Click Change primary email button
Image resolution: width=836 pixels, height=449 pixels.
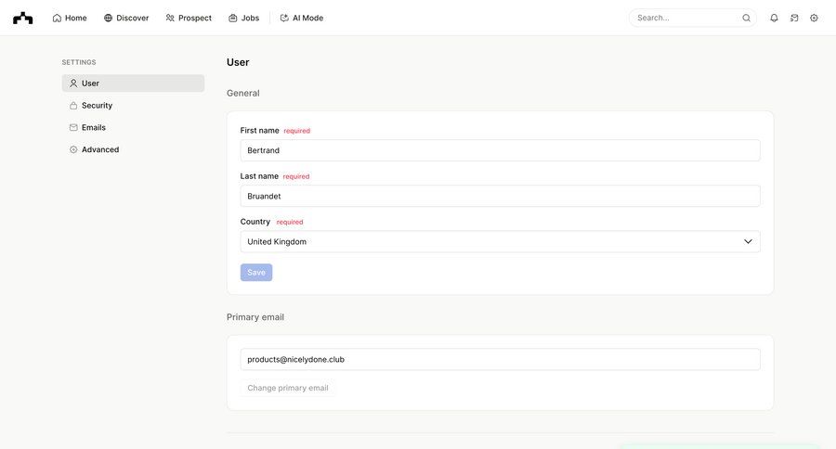click(288, 388)
